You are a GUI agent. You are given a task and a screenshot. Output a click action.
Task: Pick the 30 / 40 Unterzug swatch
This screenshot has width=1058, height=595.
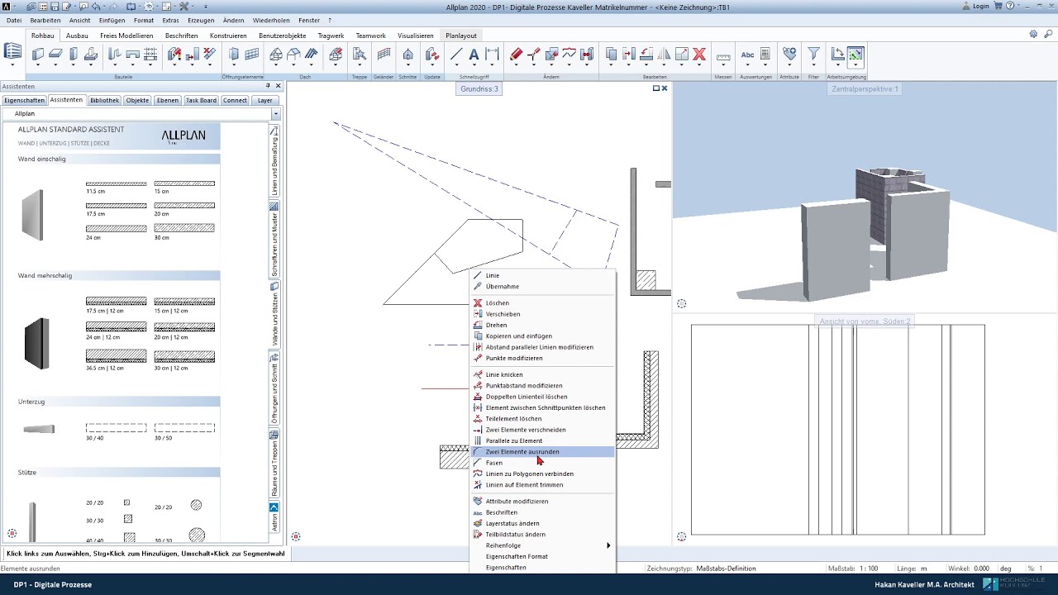coord(117,428)
